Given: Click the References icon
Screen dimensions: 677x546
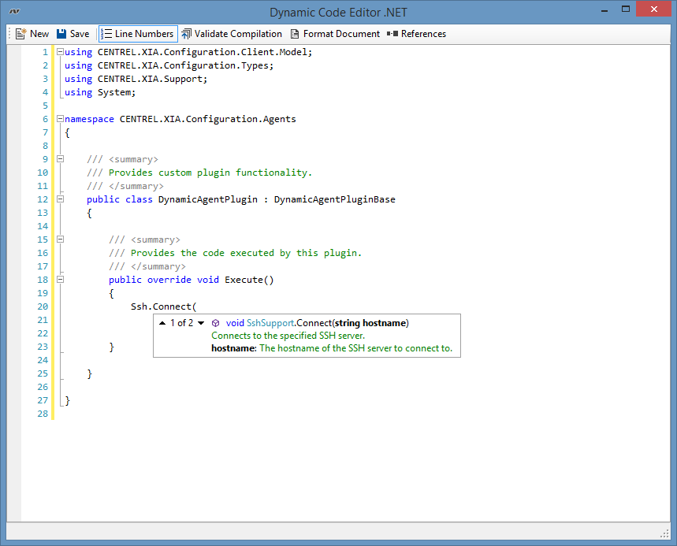Looking at the screenshot, I should point(392,34).
